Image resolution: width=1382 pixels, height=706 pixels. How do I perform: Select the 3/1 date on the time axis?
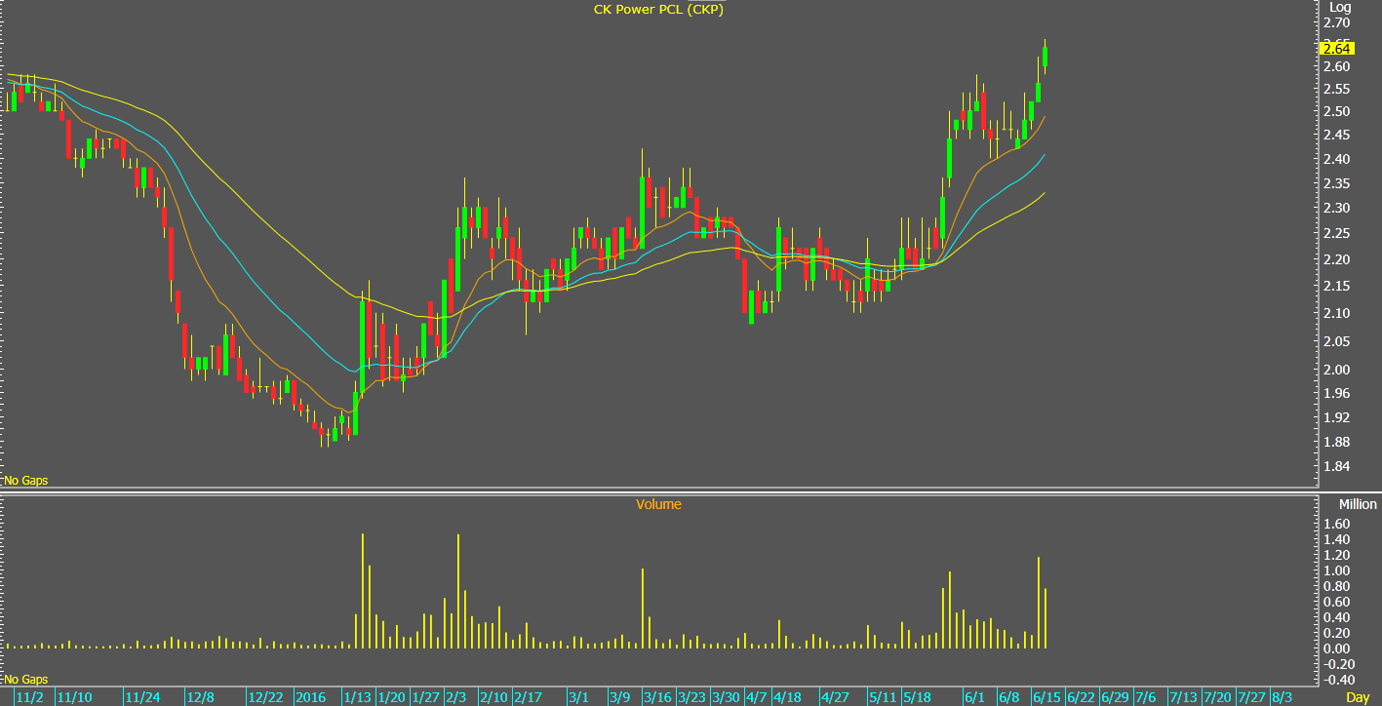(x=578, y=697)
